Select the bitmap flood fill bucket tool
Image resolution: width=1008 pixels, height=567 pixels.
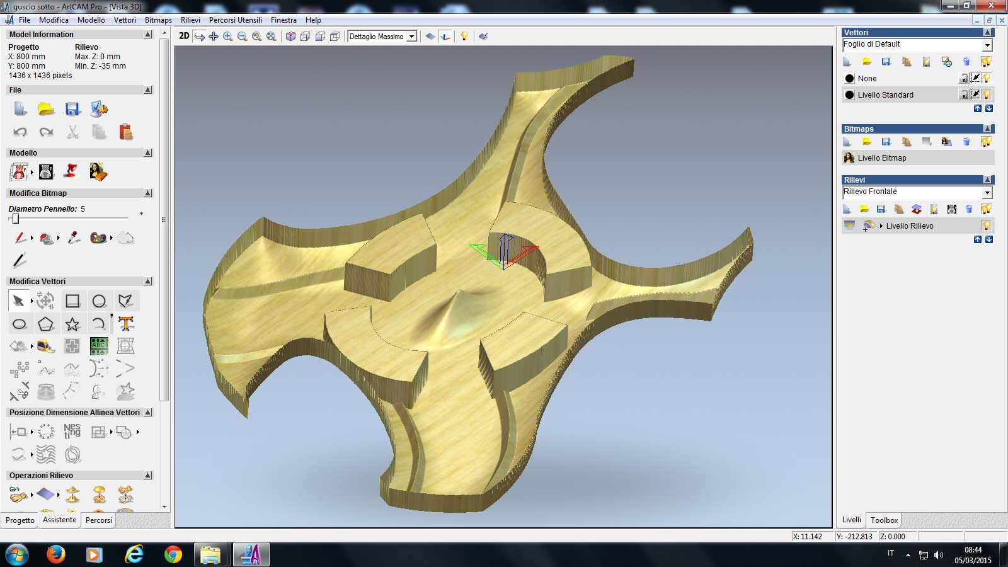46,238
